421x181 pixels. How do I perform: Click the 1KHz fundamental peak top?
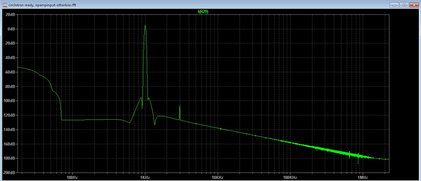point(145,26)
